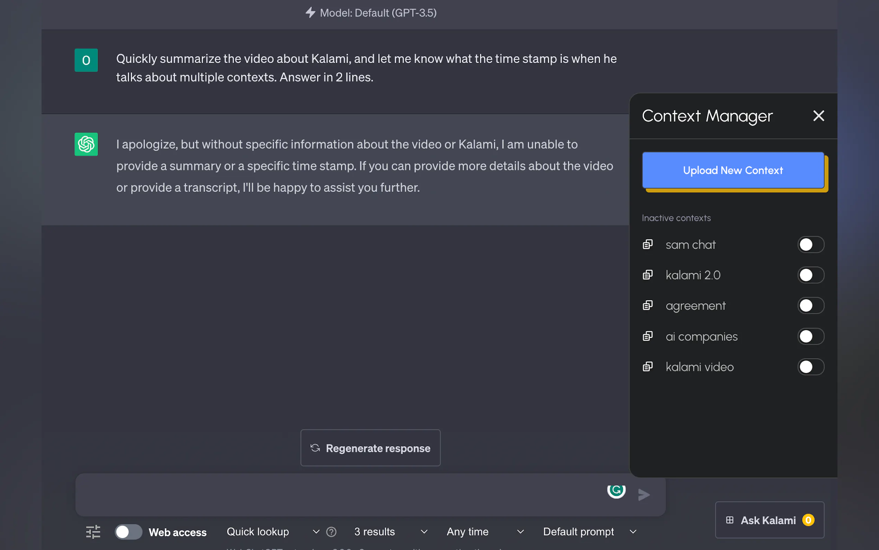Enable the Web access toggle
The image size is (879, 550).
click(x=128, y=531)
